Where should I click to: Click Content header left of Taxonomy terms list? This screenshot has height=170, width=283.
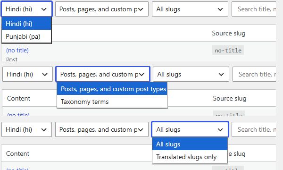(18, 99)
